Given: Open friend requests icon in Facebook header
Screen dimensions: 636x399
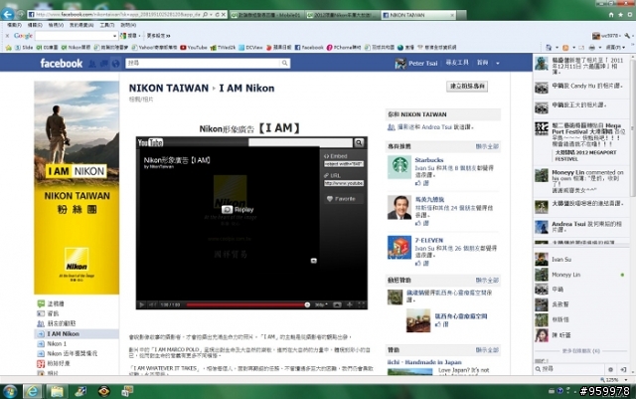Looking at the screenshot, I should tap(92, 64).
